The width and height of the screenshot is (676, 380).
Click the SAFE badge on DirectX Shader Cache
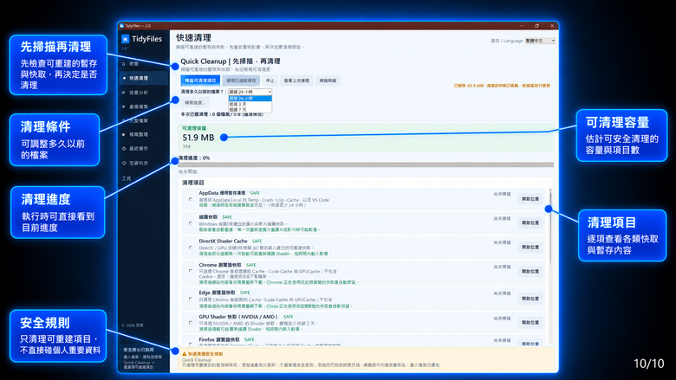[257, 242]
